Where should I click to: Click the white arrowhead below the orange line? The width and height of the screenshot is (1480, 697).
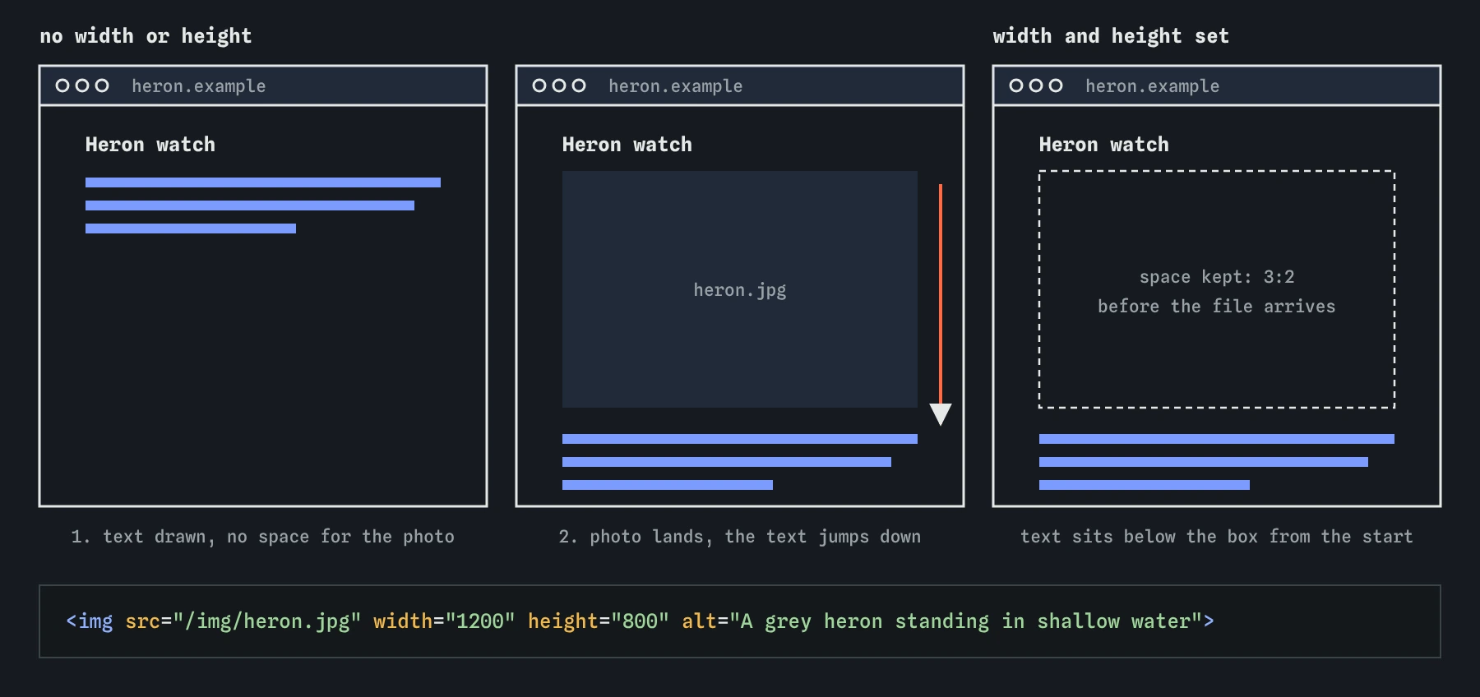941,414
